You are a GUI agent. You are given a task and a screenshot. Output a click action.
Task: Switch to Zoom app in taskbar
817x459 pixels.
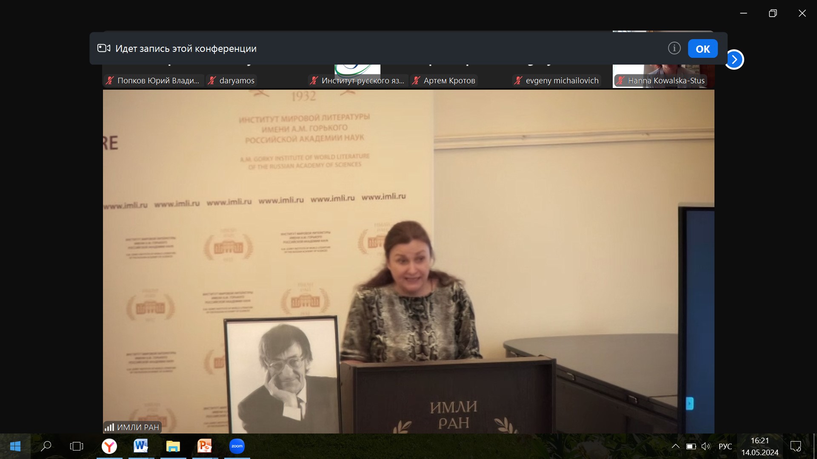pos(237,446)
